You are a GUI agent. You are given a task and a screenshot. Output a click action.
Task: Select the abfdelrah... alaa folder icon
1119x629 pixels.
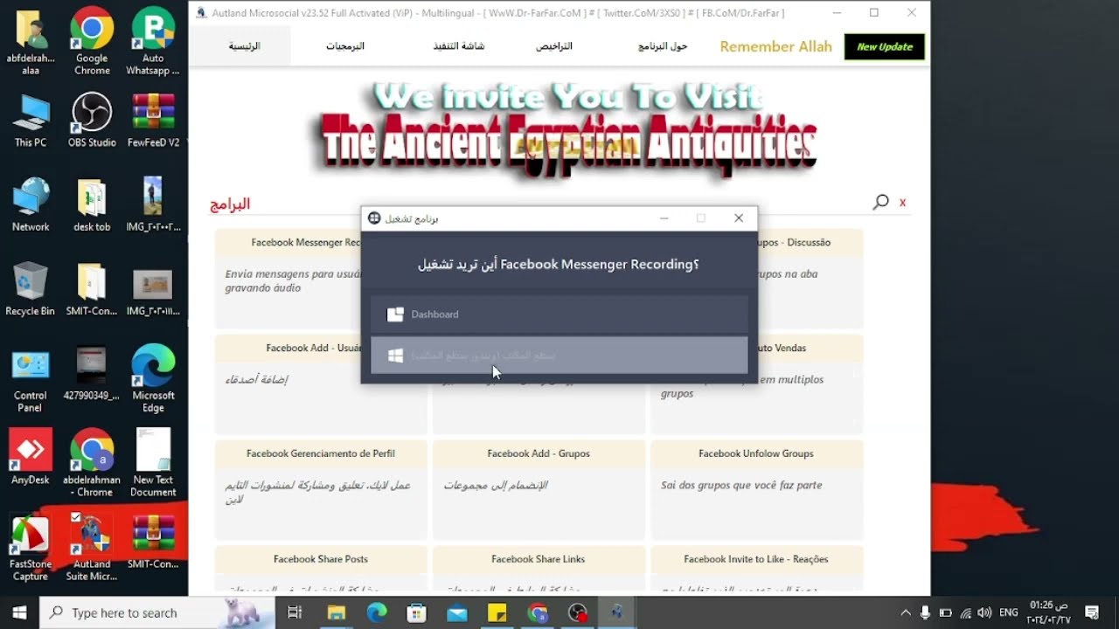[31, 41]
